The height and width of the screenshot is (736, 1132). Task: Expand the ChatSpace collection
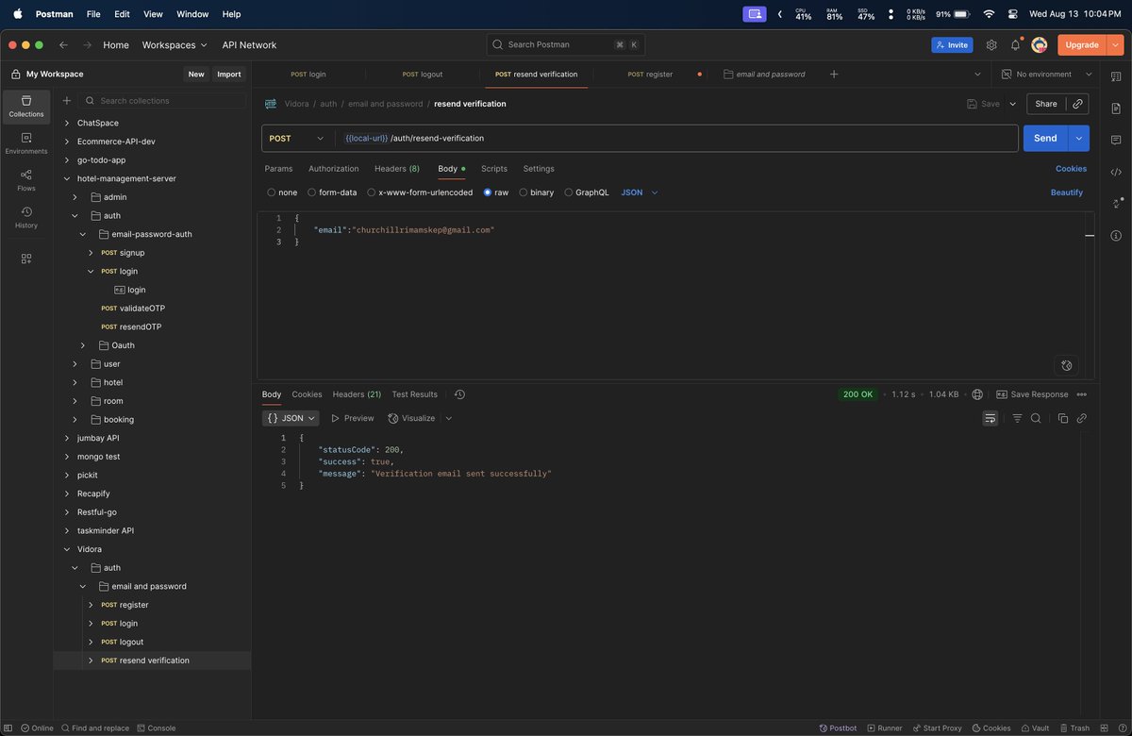point(66,123)
